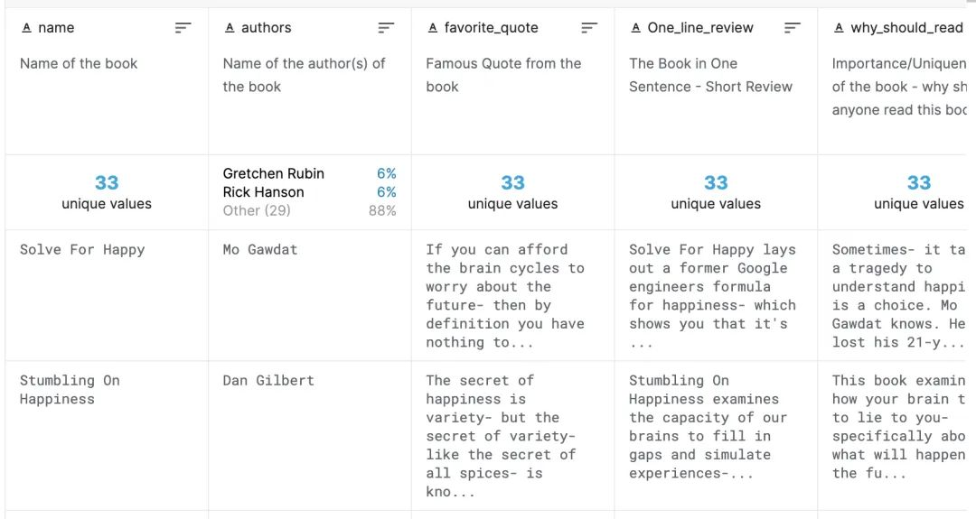
Task: Select the authors column header title
Action: [x=266, y=28]
